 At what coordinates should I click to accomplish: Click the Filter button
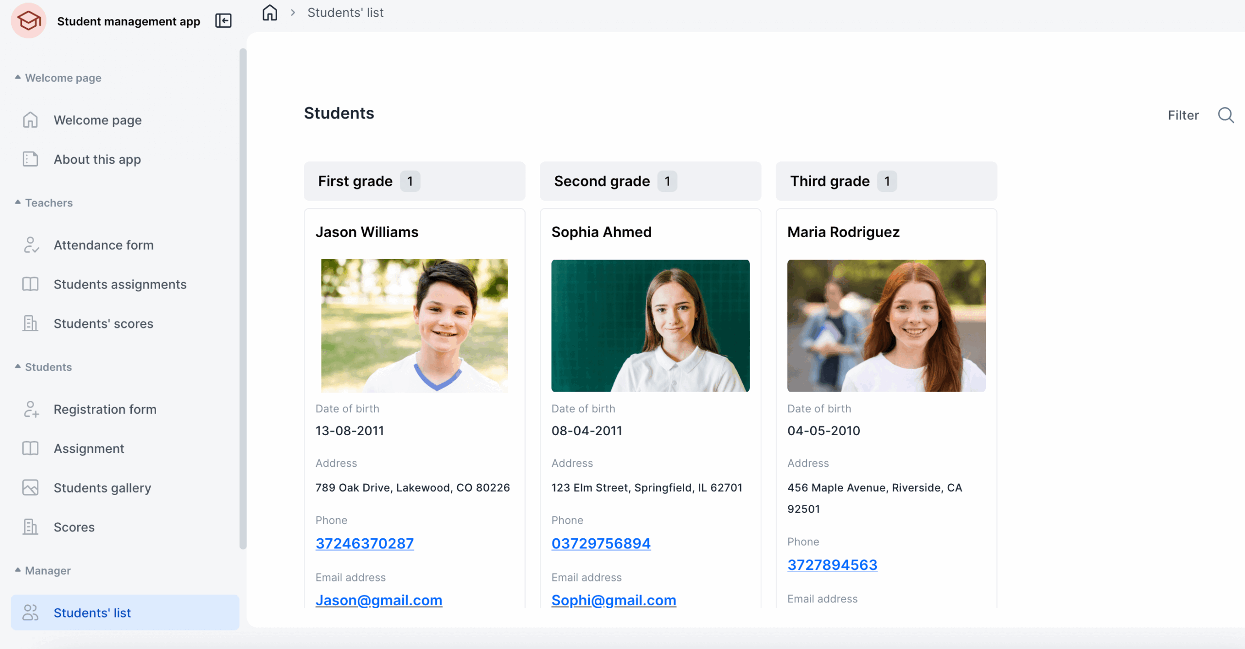[x=1183, y=115]
